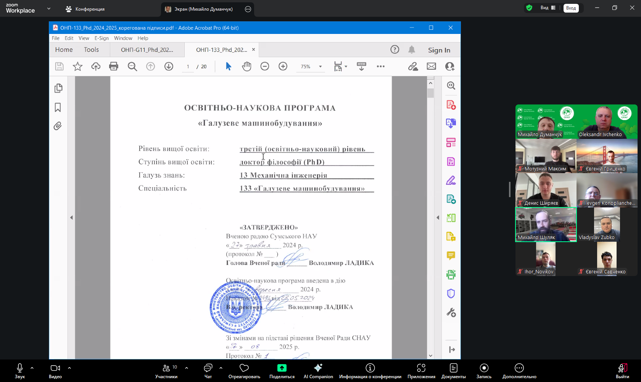Screen dimensions: 641x382
Task: Select the Hand pan tool
Action: pos(246,66)
